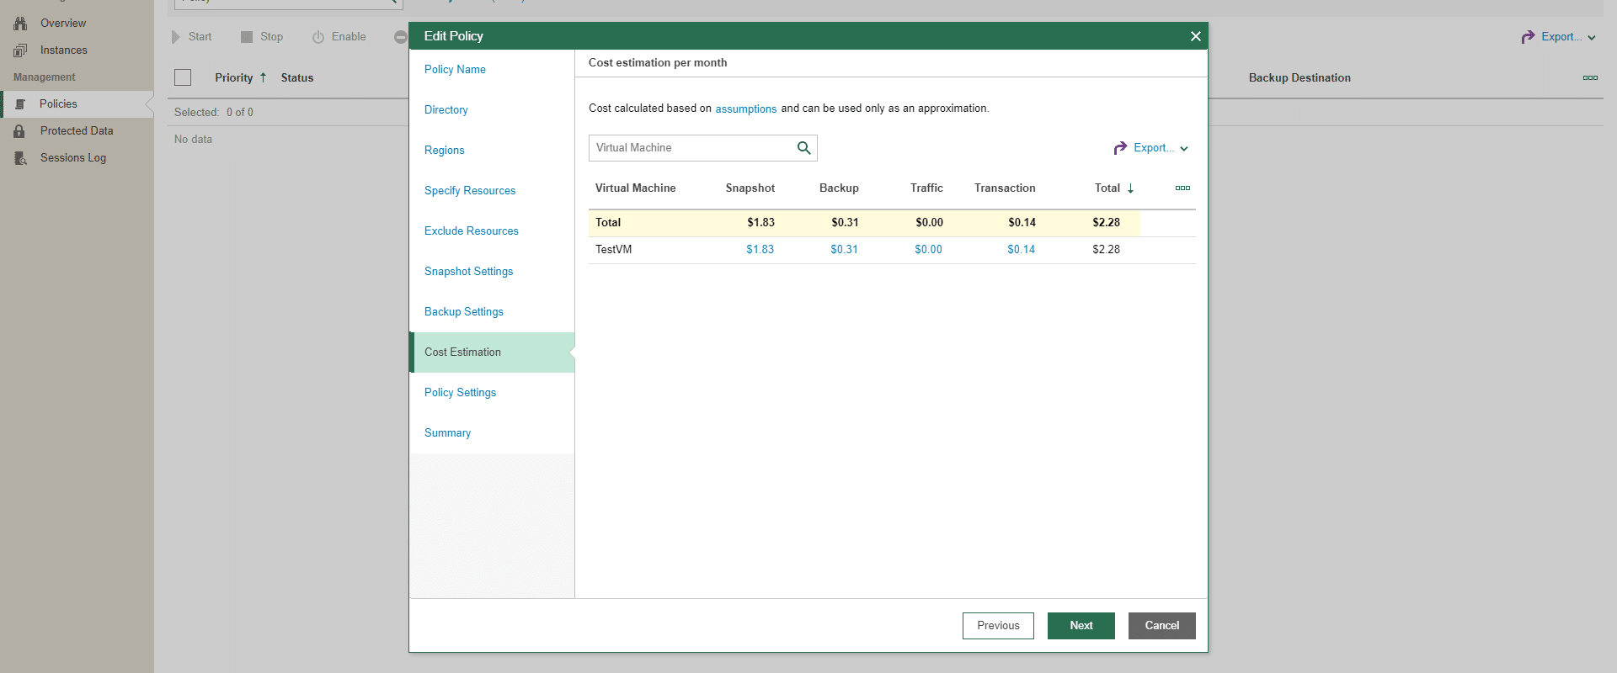Go to Exclude Resources step
The image size is (1617, 673).
tap(471, 231)
